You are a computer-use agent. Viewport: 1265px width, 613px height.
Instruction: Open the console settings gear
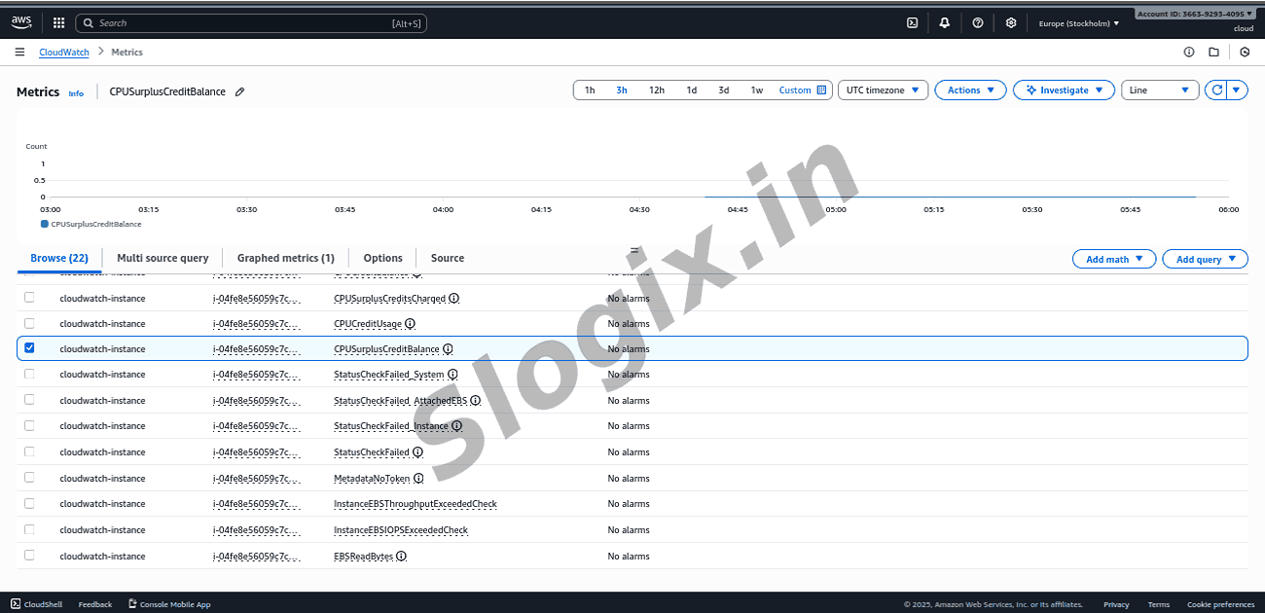1011,22
